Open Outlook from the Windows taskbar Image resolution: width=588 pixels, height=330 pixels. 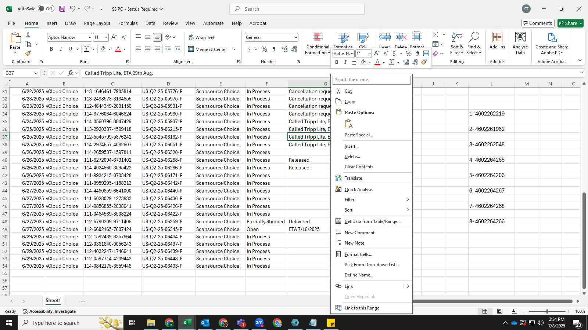click(x=205, y=323)
